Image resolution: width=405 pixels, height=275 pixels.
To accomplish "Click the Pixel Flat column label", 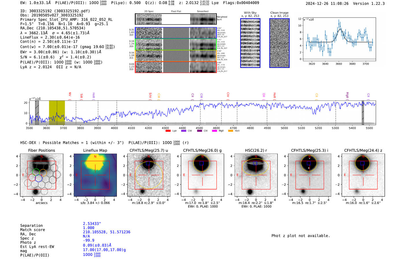I will click(x=176, y=11).
